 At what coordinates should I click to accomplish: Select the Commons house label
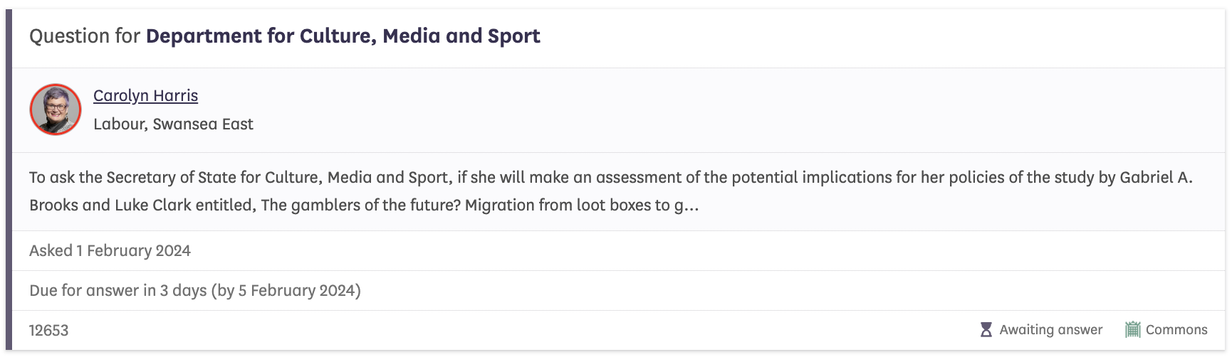click(1176, 330)
